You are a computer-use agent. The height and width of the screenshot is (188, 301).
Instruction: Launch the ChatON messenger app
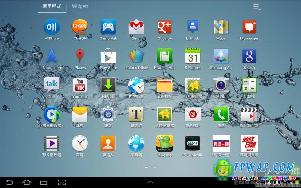click(80, 28)
